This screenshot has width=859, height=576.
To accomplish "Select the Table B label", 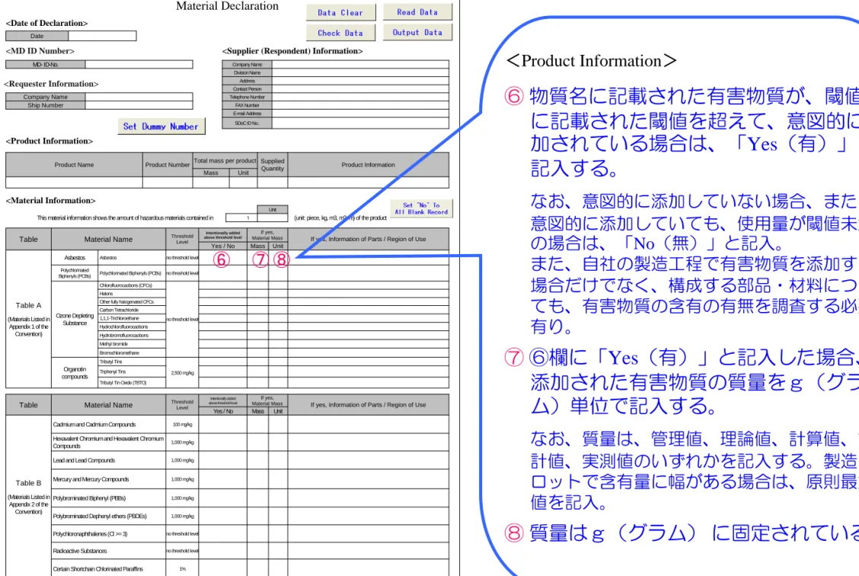I will (28, 483).
